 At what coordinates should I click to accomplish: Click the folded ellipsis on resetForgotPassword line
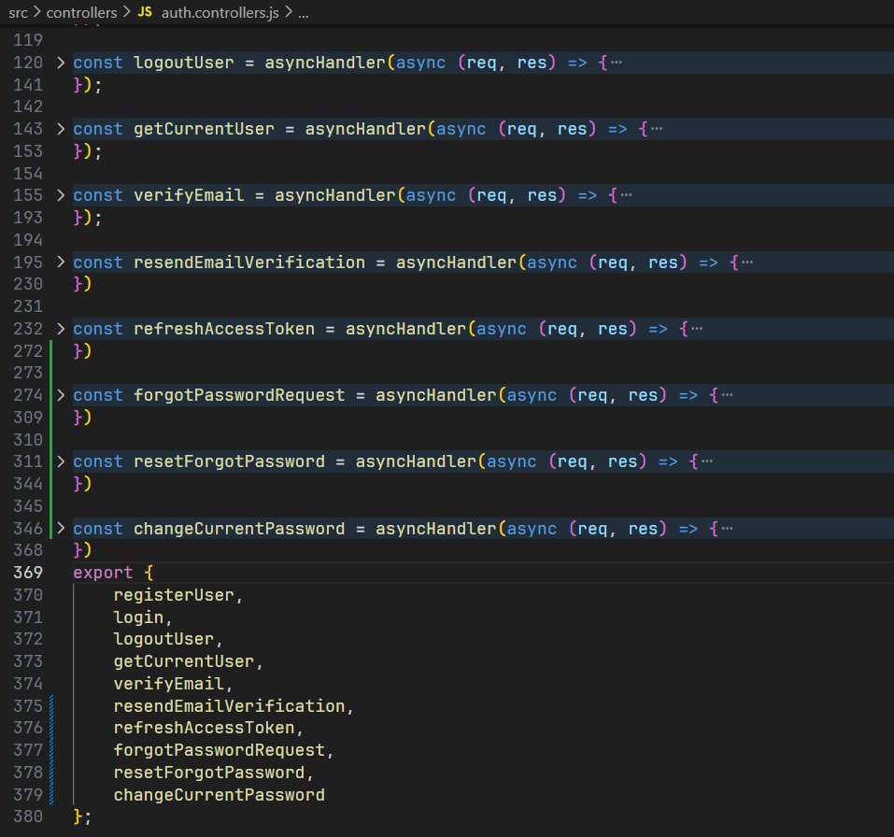[x=707, y=461]
